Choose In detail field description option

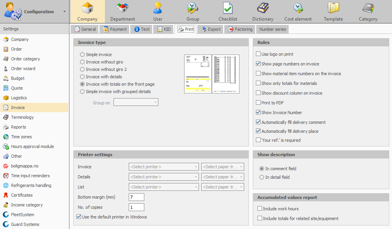tap(262, 177)
